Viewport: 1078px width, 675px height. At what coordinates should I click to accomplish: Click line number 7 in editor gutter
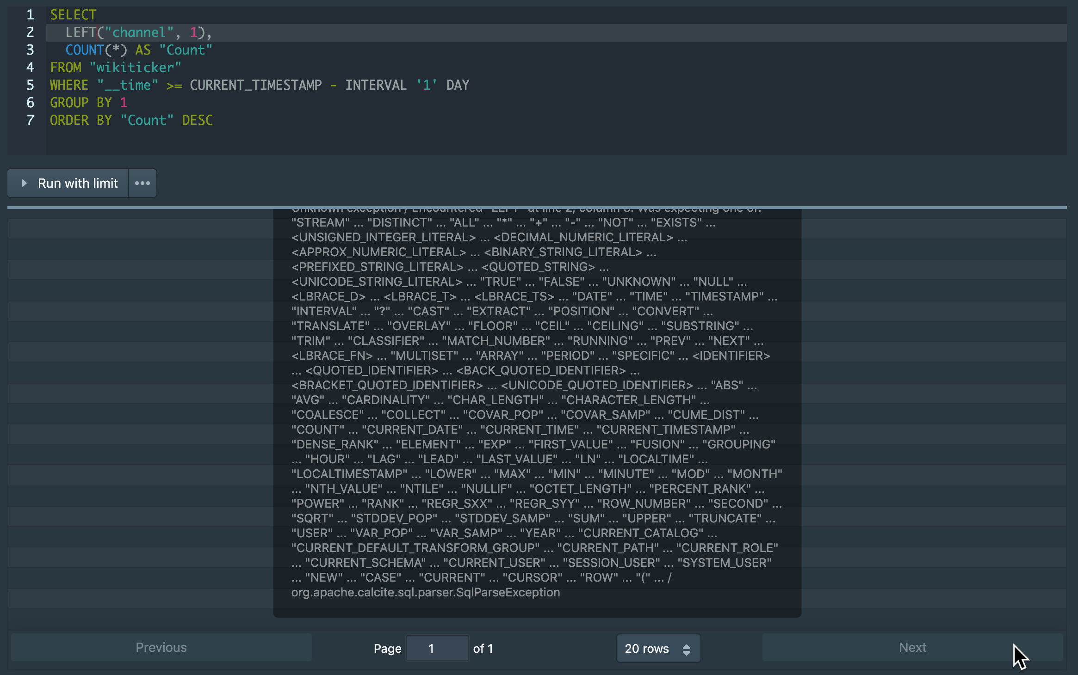(30, 120)
